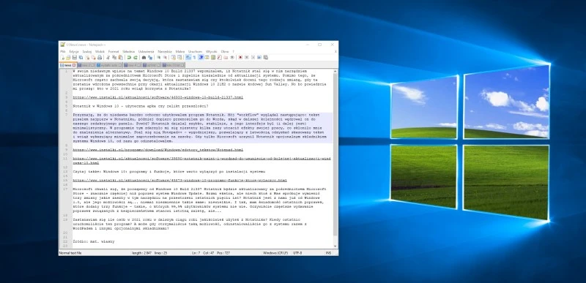
Task: Show the Function List panel icon
Action: (219, 58)
